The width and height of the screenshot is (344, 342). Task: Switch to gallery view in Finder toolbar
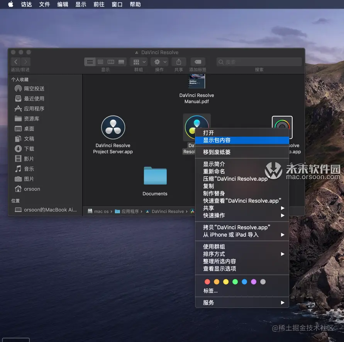coord(121,62)
